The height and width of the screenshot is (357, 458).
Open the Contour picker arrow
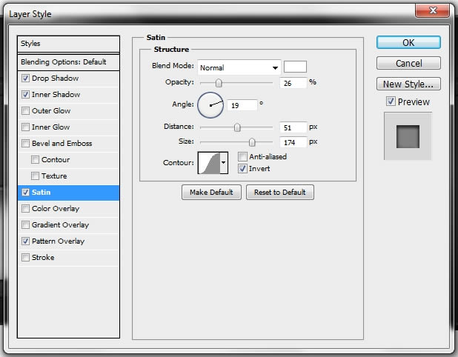[224, 163]
